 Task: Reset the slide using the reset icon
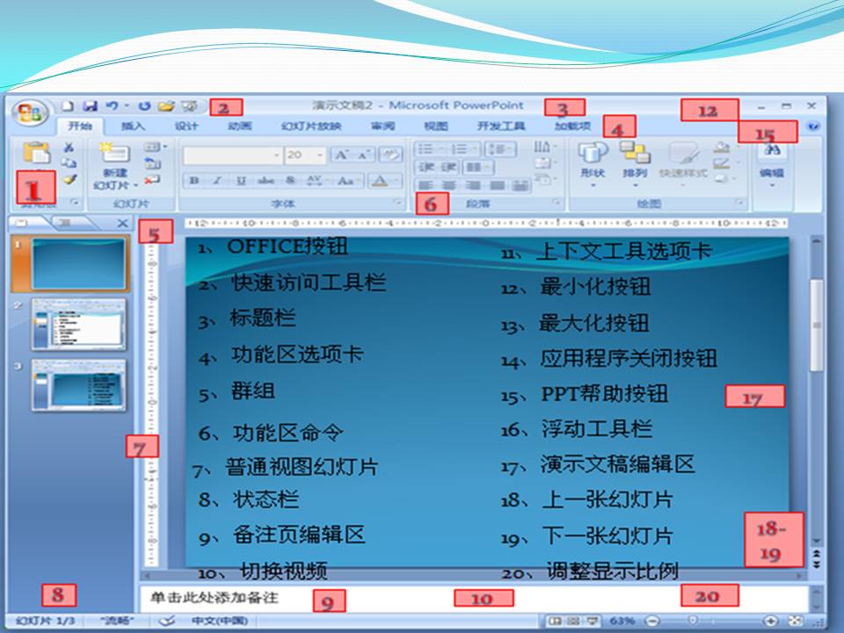tap(152, 164)
